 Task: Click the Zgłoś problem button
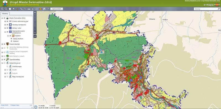pyautogui.click(x=57, y=9)
